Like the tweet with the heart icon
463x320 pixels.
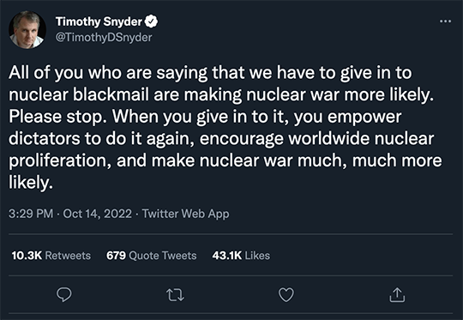click(x=286, y=294)
